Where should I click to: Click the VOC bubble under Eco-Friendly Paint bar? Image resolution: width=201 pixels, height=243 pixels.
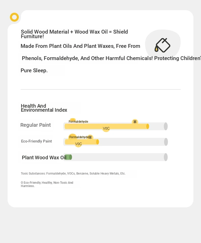coord(78,144)
